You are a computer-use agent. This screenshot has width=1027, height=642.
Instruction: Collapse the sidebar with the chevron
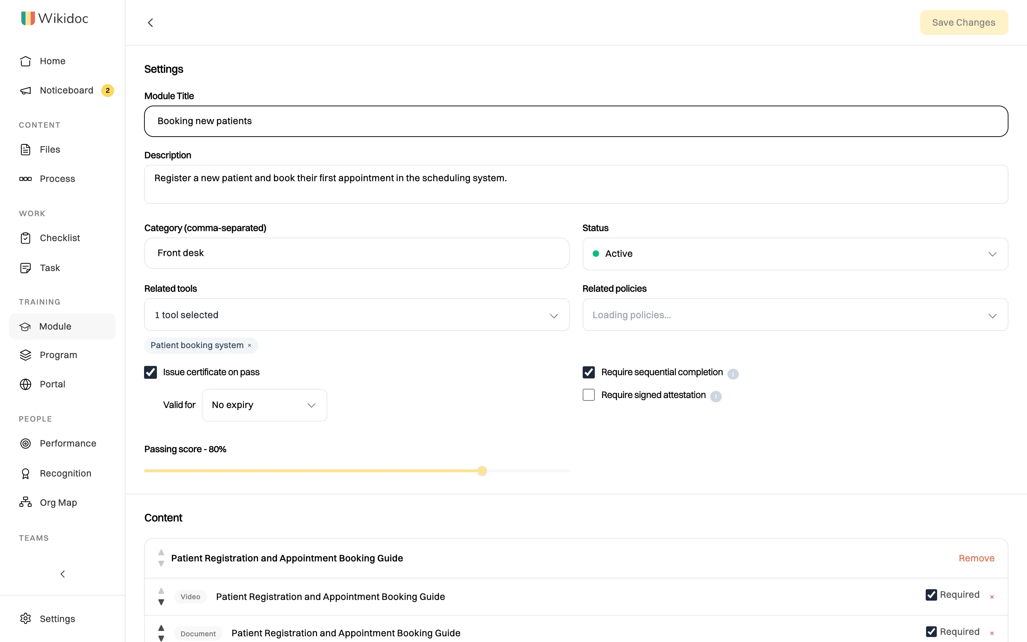pos(62,574)
